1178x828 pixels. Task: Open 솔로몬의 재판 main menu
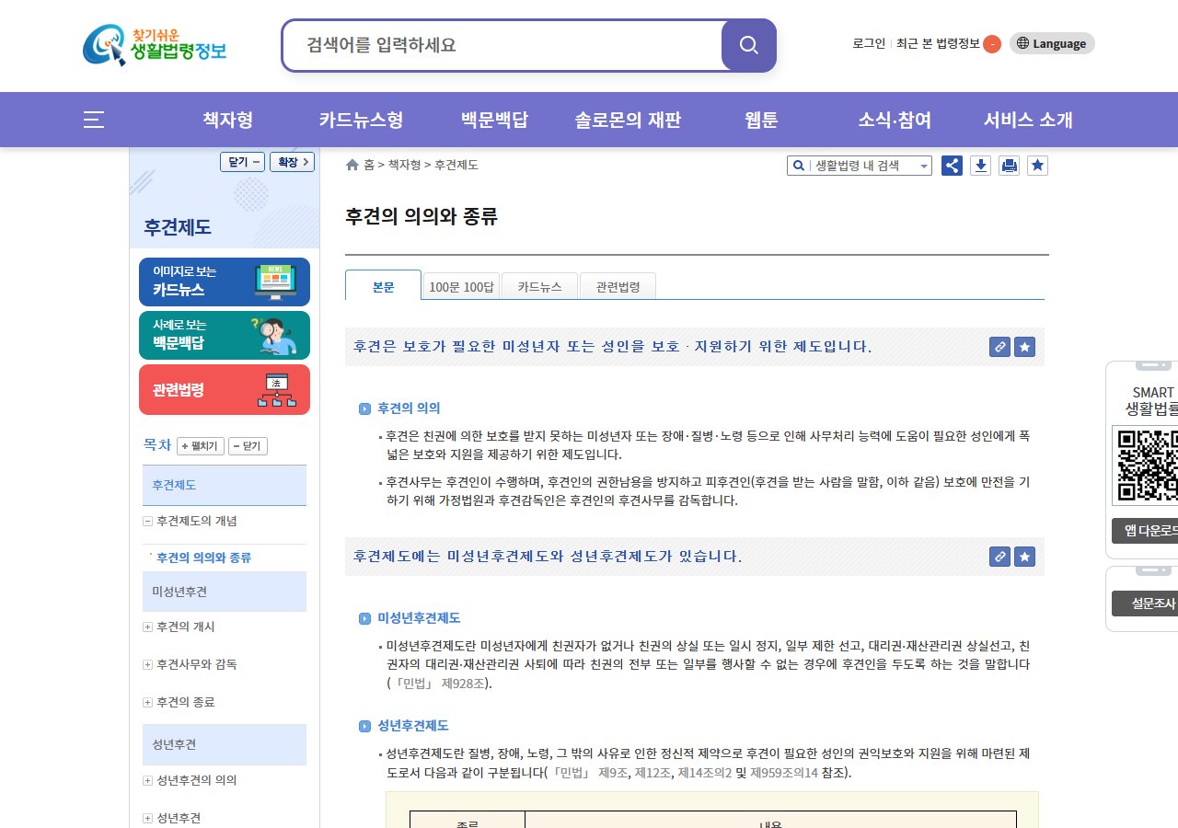pyautogui.click(x=628, y=120)
